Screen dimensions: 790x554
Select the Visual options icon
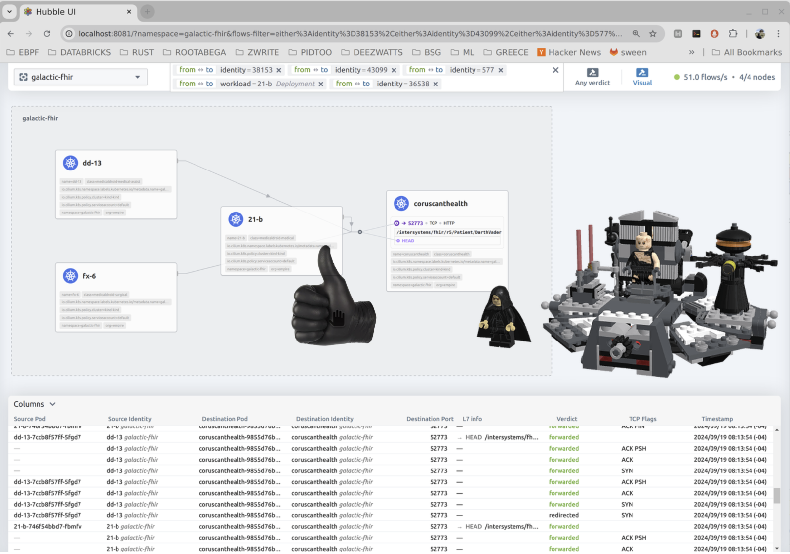(x=642, y=73)
